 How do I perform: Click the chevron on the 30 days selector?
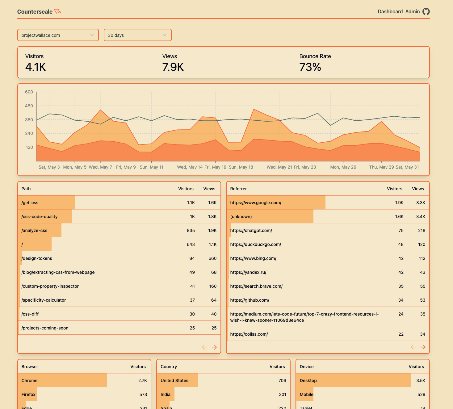click(x=165, y=35)
